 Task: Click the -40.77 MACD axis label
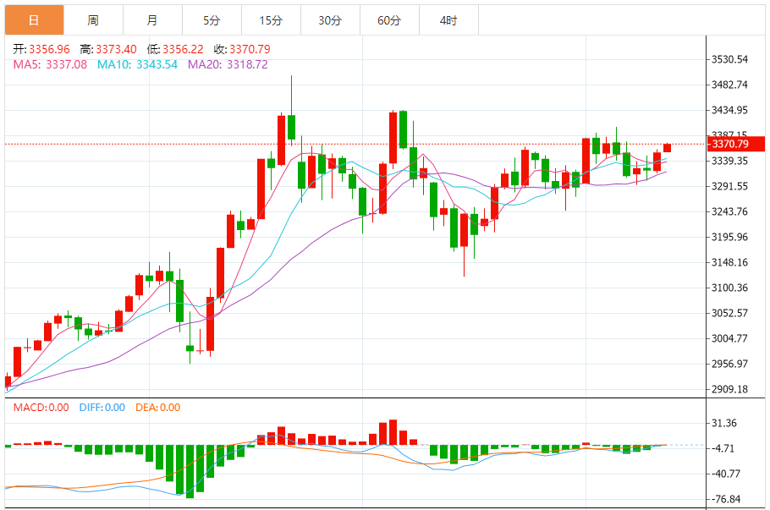point(725,474)
